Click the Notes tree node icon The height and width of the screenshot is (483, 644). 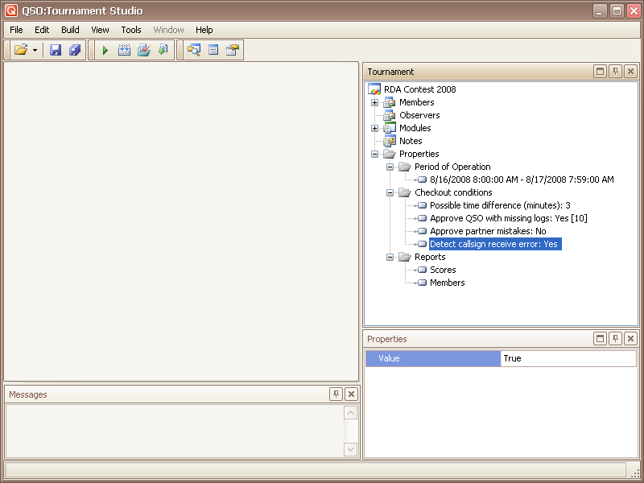(390, 141)
